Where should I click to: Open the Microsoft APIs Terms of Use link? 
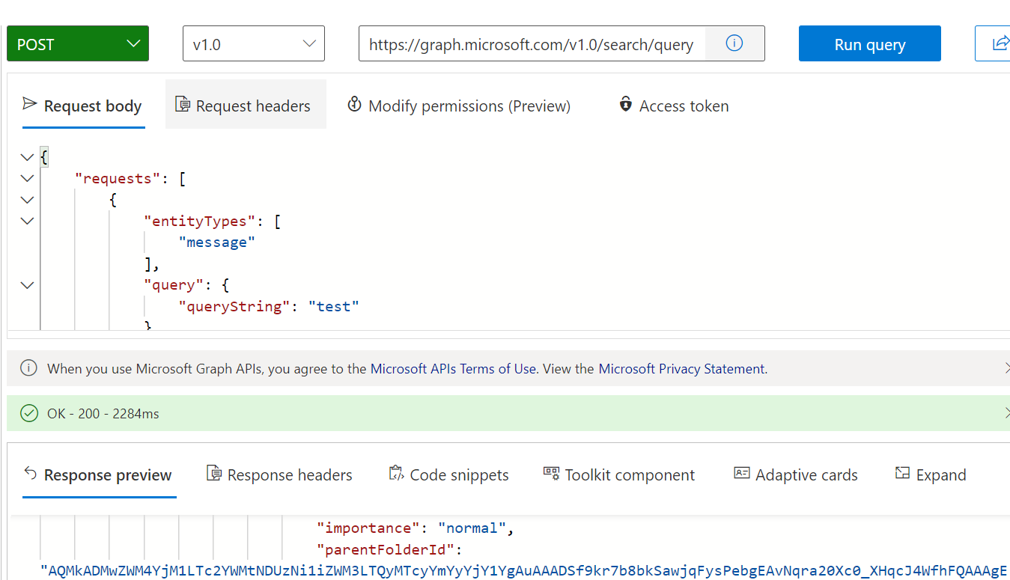(x=453, y=368)
